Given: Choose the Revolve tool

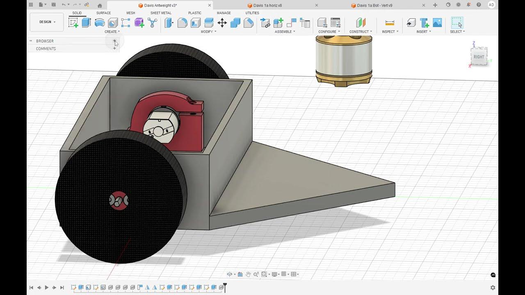Looking at the screenshot, I should [x=99, y=23].
